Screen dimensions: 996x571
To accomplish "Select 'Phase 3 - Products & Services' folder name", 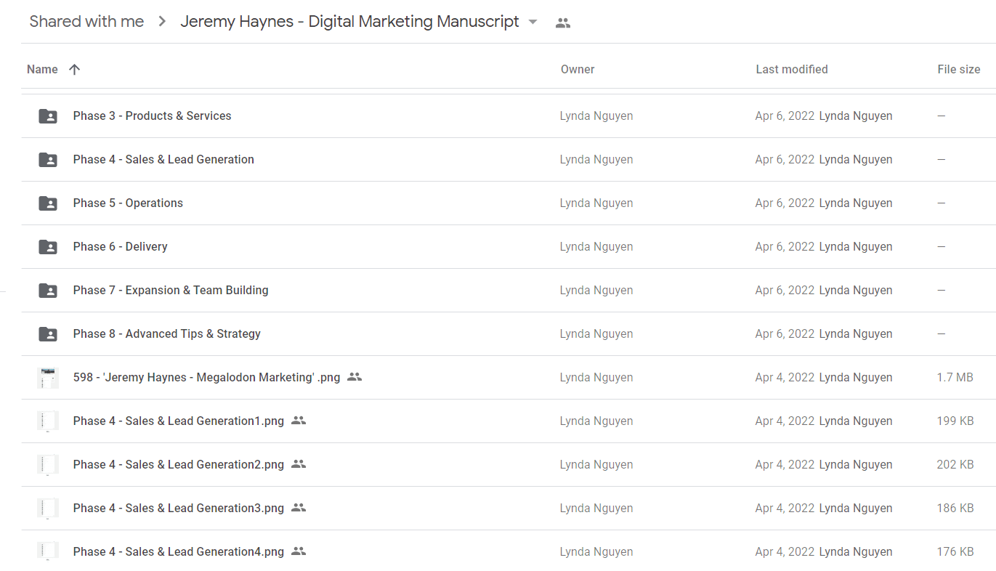I will pyautogui.click(x=152, y=116).
